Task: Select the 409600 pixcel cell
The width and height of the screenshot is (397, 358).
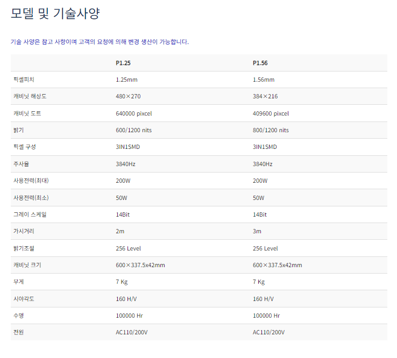Action: point(271,113)
